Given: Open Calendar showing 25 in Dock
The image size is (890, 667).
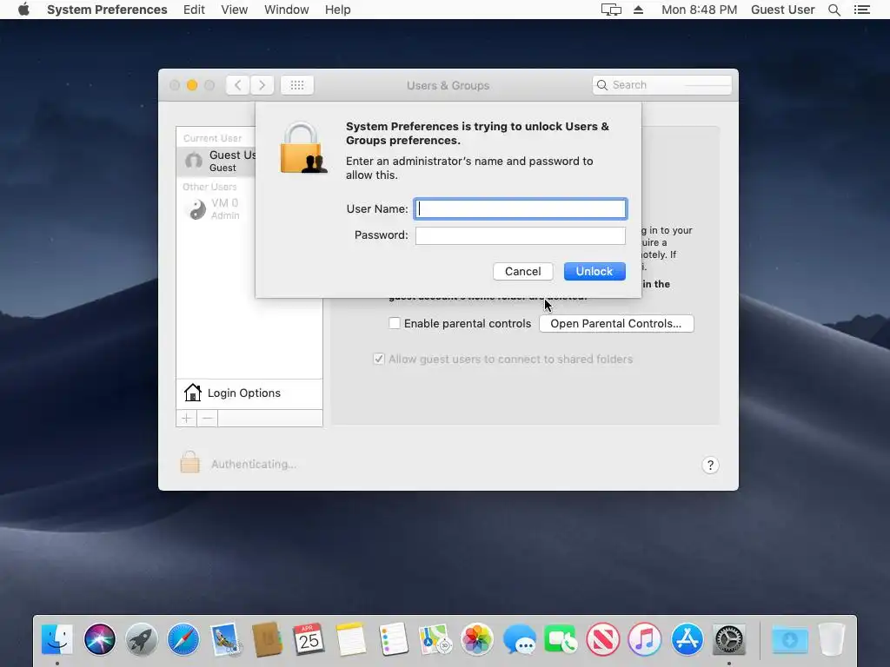Looking at the screenshot, I should pyautogui.click(x=309, y=639).
